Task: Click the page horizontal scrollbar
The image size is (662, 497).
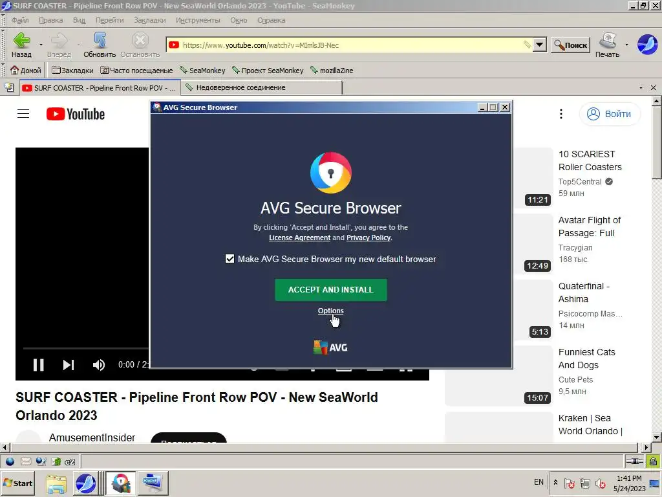Action: coord(324,447)
